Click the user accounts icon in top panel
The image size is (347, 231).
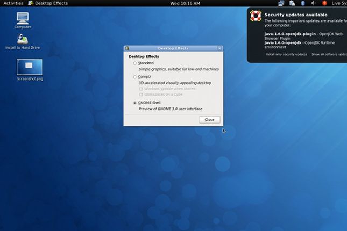pyautogui.click(x=291, y=3)
